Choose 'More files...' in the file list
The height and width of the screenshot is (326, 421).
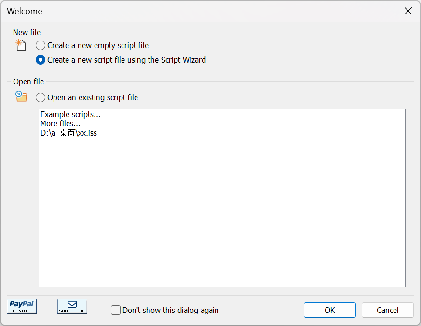click(60, 123)
